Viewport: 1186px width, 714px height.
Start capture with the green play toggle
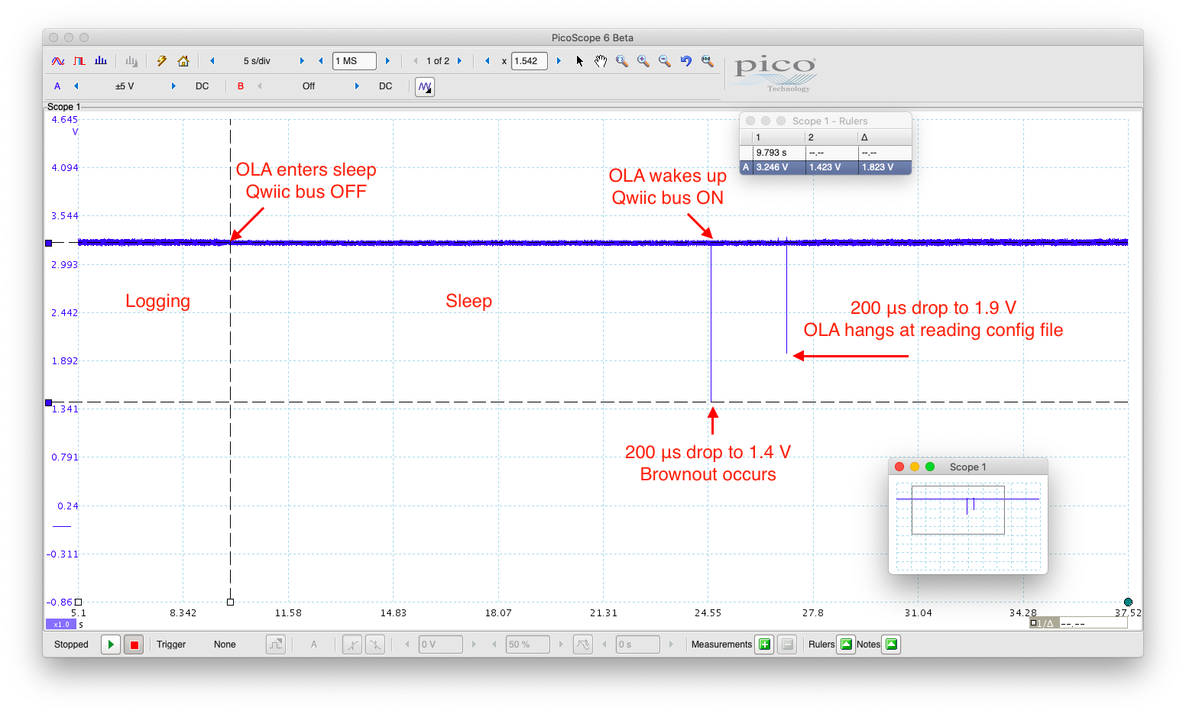point(110,644)
